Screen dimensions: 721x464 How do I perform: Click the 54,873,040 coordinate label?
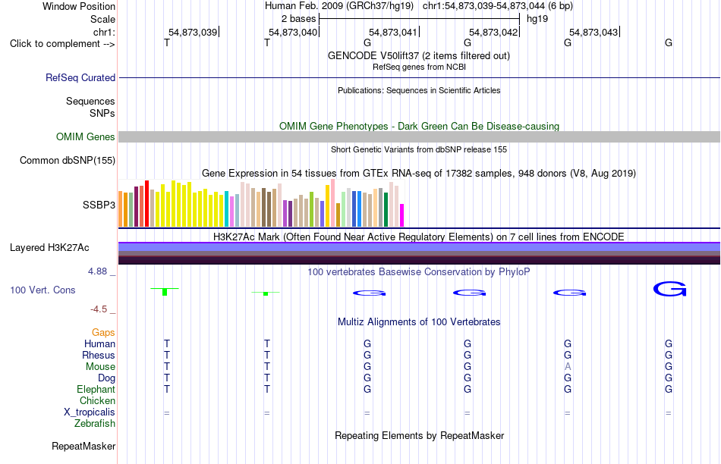tap(293, 32)
